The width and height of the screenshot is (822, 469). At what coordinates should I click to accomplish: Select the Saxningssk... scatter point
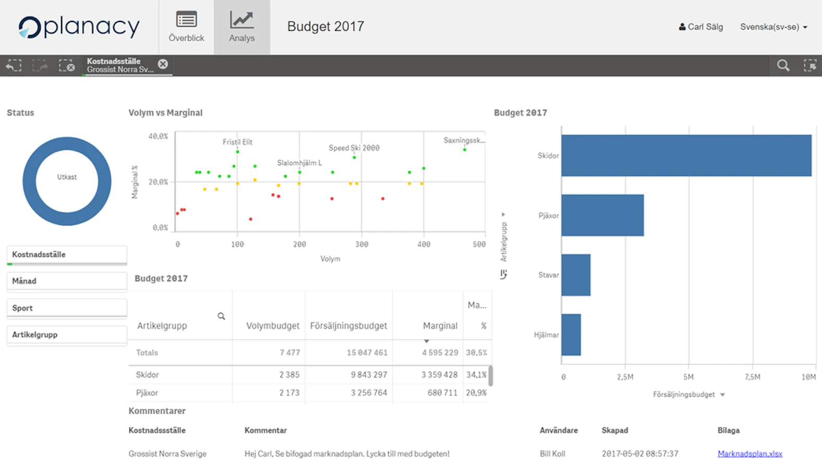coord(465,150)
